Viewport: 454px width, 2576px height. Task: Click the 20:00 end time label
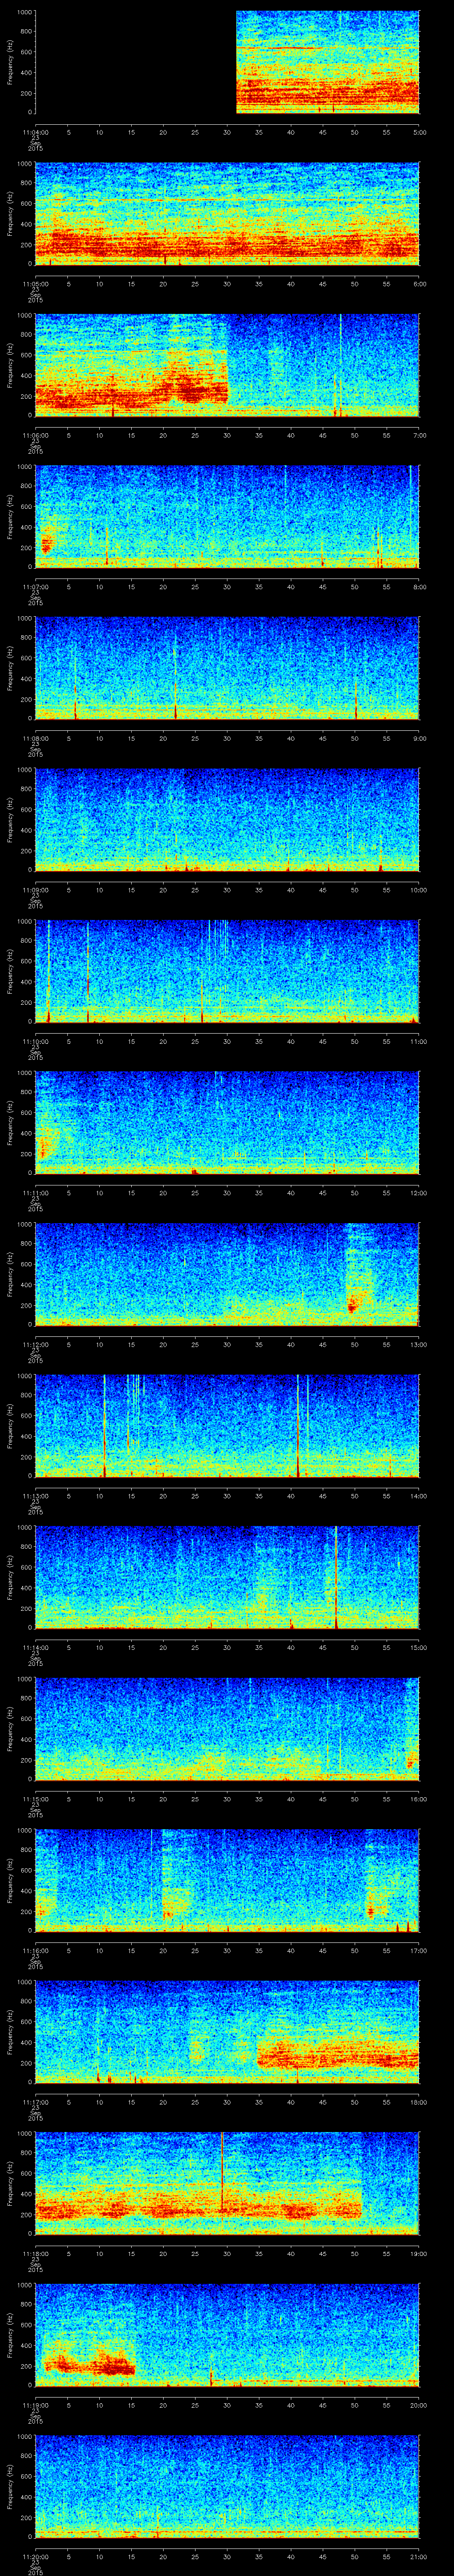pos(419,2405)
